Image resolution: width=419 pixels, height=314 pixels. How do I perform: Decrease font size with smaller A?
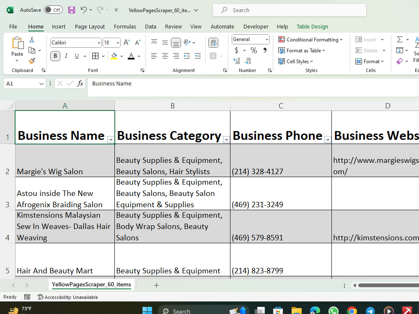(137, 42)
